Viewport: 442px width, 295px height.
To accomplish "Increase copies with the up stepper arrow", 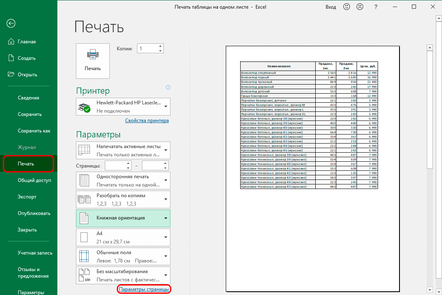I will 160,46.
